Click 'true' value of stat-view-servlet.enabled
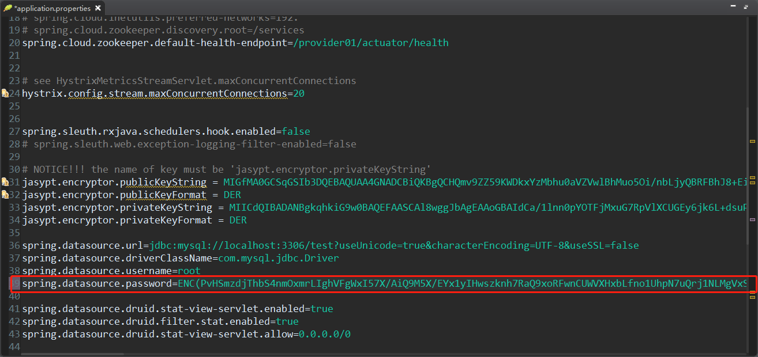Screen dimensions: 758x357 321,309
